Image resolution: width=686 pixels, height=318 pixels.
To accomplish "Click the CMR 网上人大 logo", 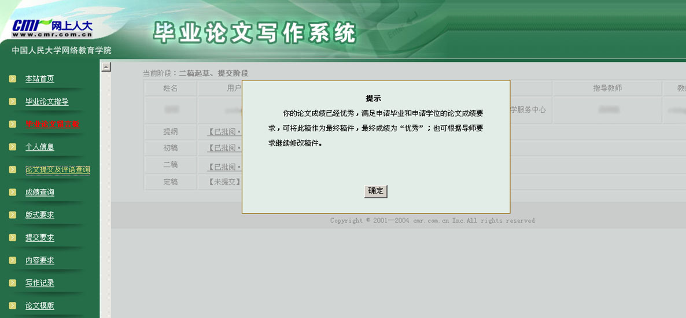I will click(x=52, y=28).
